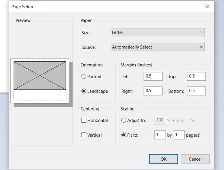Open the paper Size dropdown
This screenshot has height=170, width=224.
(158, 33)
